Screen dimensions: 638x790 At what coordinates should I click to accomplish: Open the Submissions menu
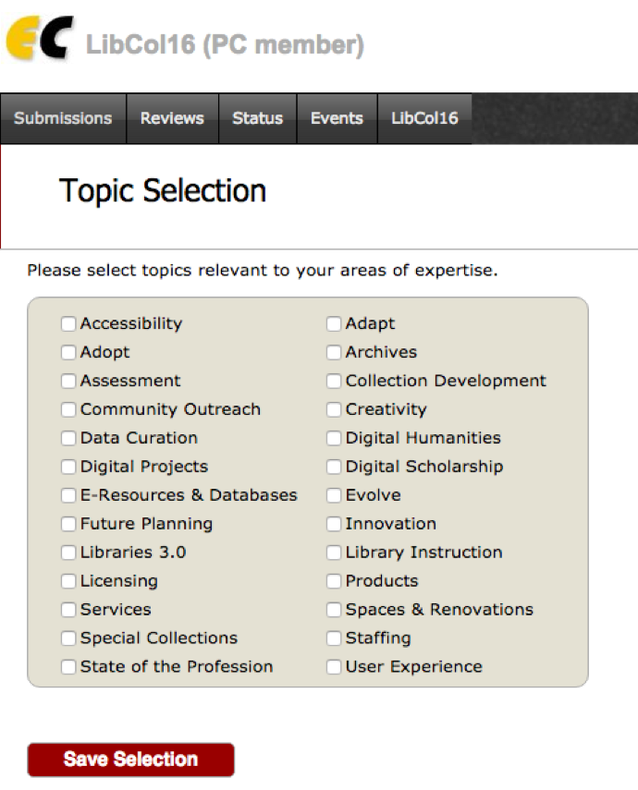pos(63,118)
